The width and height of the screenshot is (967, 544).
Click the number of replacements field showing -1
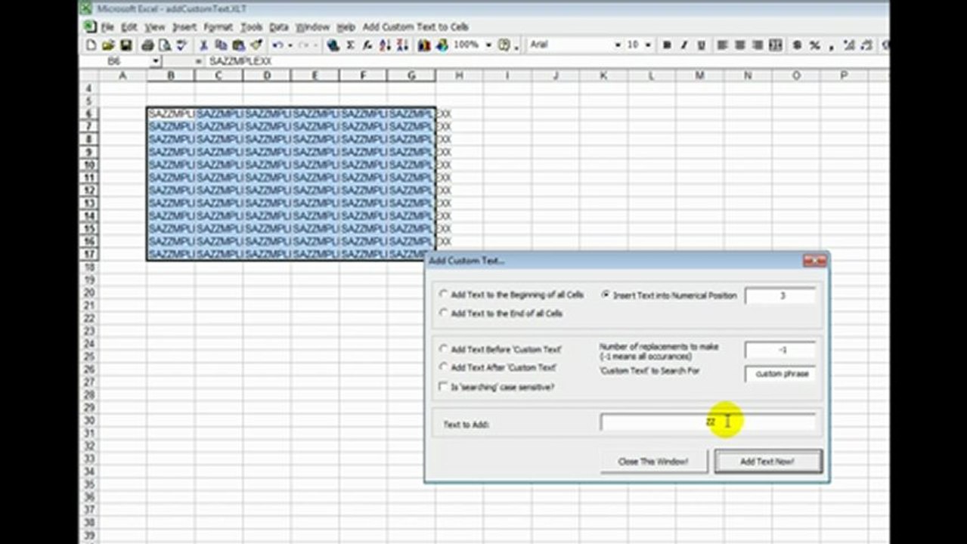tap(781, 350)
